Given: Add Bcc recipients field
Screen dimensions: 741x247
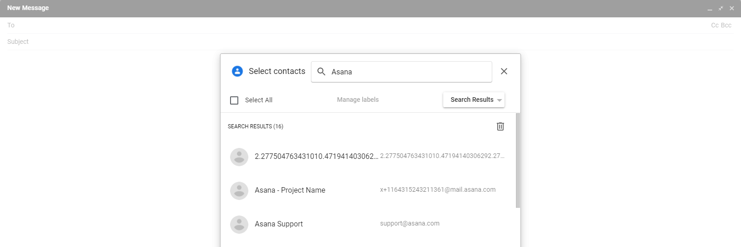Looking at the screenshot, I should pos(726,25).
